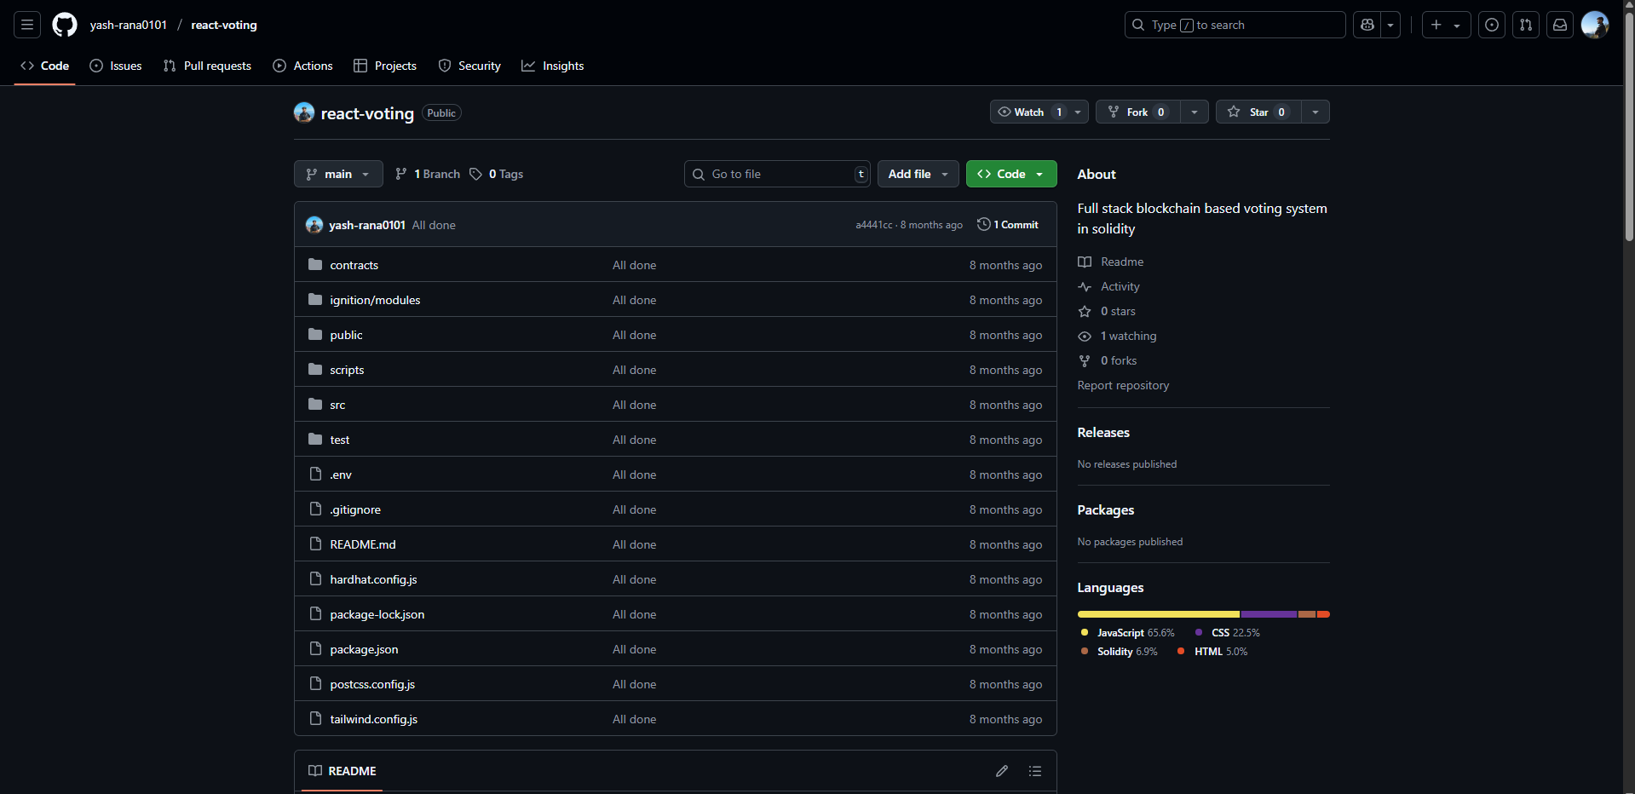Click the Activity pulse icon in About
The image size is (1635, 794).
tap(1085, 286)
